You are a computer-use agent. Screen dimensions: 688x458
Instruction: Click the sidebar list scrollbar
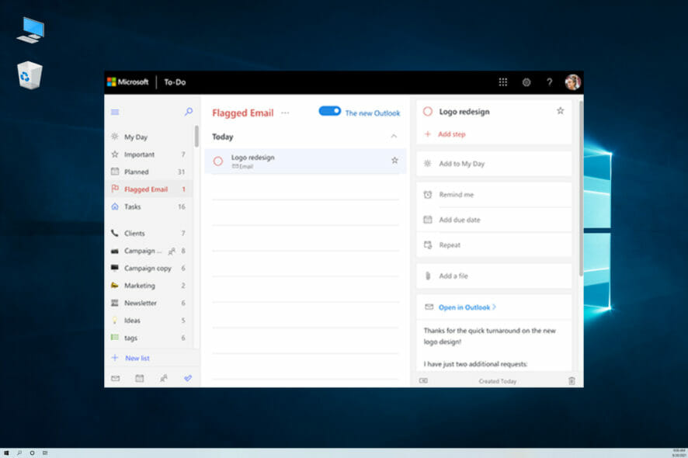(196, 137)
